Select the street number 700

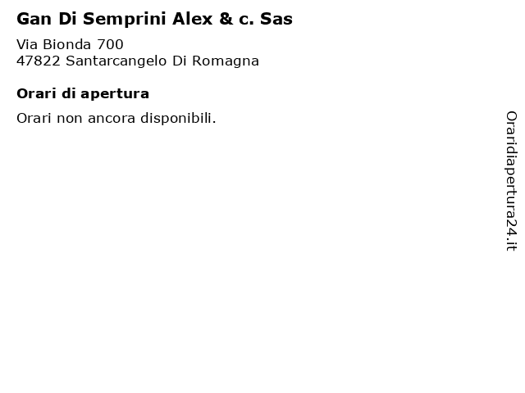[110, 44]
